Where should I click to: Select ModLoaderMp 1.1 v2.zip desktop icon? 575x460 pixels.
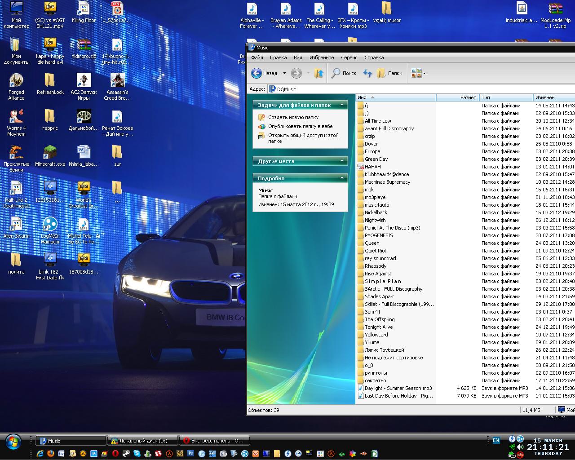[555, 15]
